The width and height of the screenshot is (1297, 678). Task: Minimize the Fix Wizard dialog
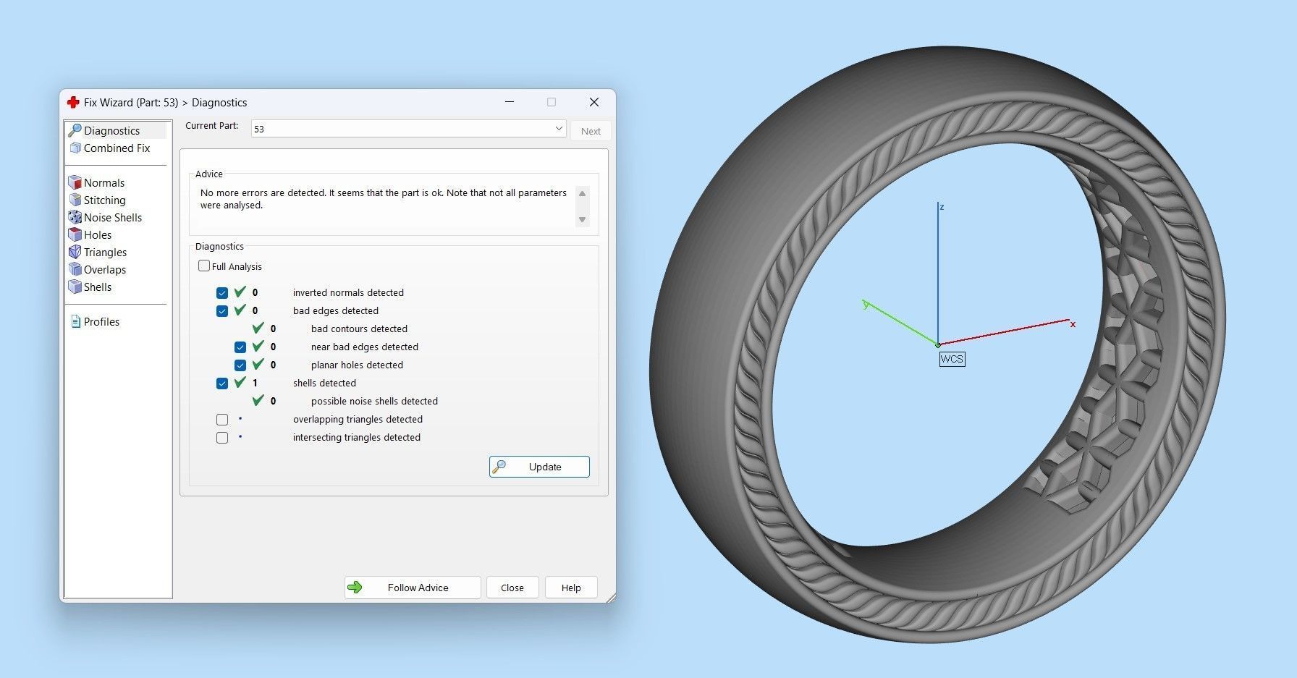point(510,102)
